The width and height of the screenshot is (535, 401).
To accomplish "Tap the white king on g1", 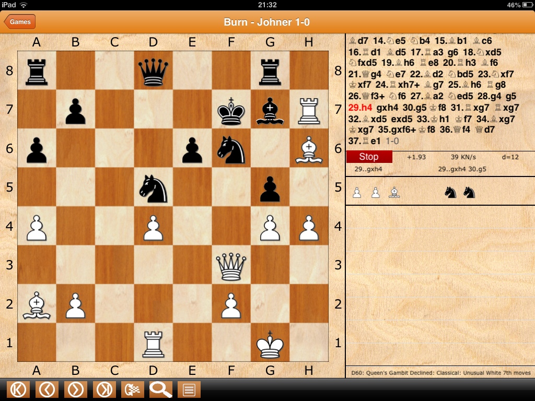I will pyautogui.click(x=270, y=343).
